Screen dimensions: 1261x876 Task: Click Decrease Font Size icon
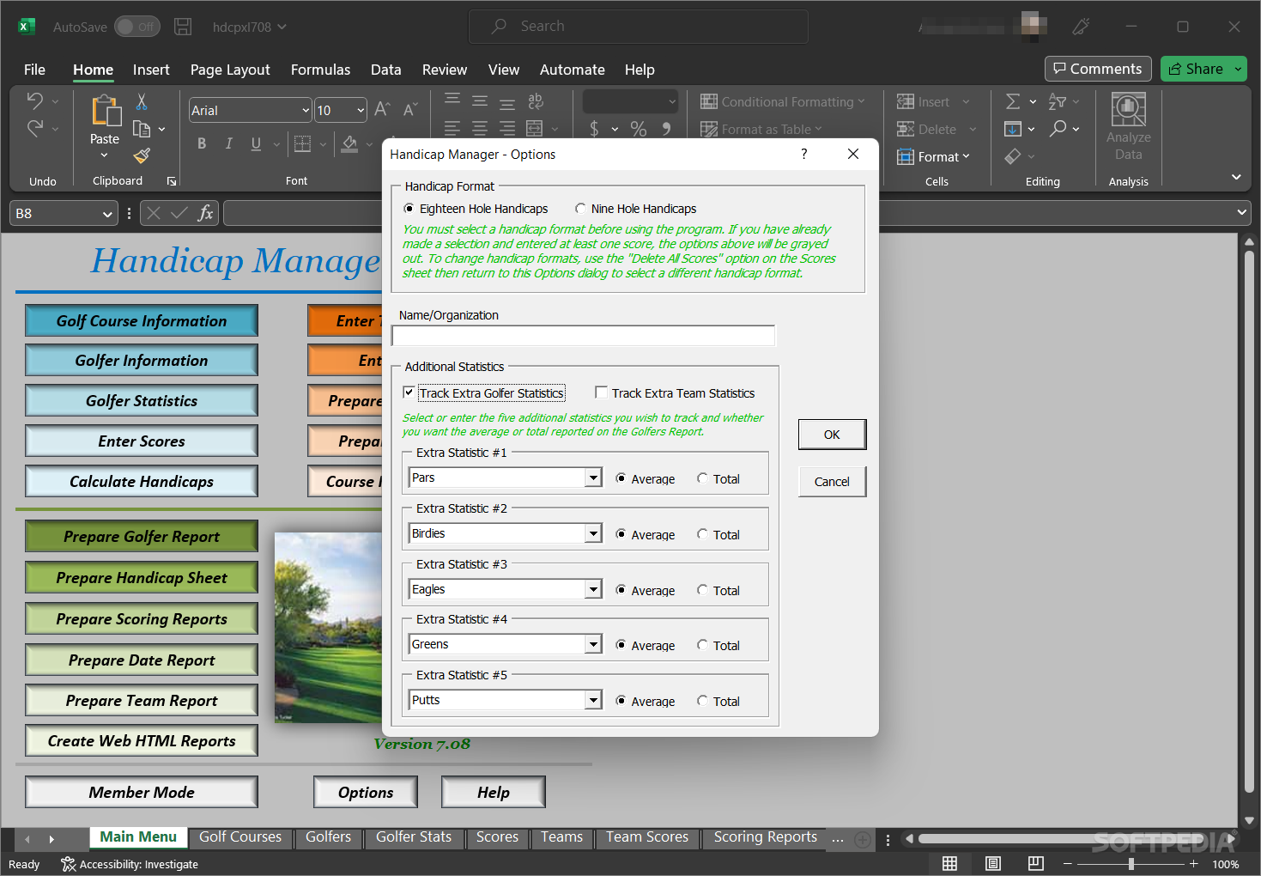(410, 109)
